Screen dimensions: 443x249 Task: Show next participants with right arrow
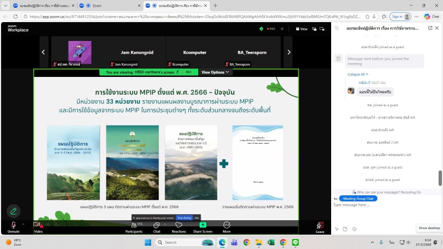coord(289,53)
